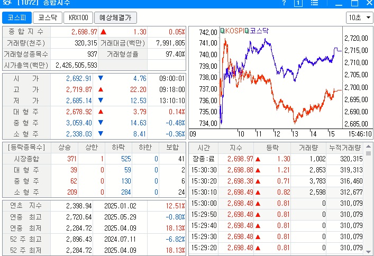Open the list menu icon in title bar

tap(314, 3)
